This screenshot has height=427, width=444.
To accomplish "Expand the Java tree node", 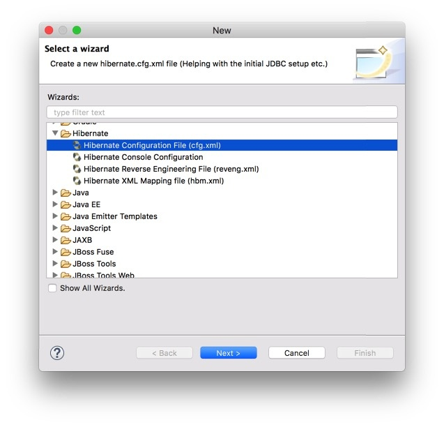I will (x=55, y=193).
